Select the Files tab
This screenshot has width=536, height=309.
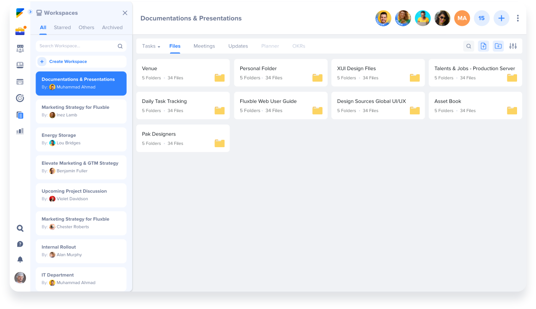(x=175, y=46)
